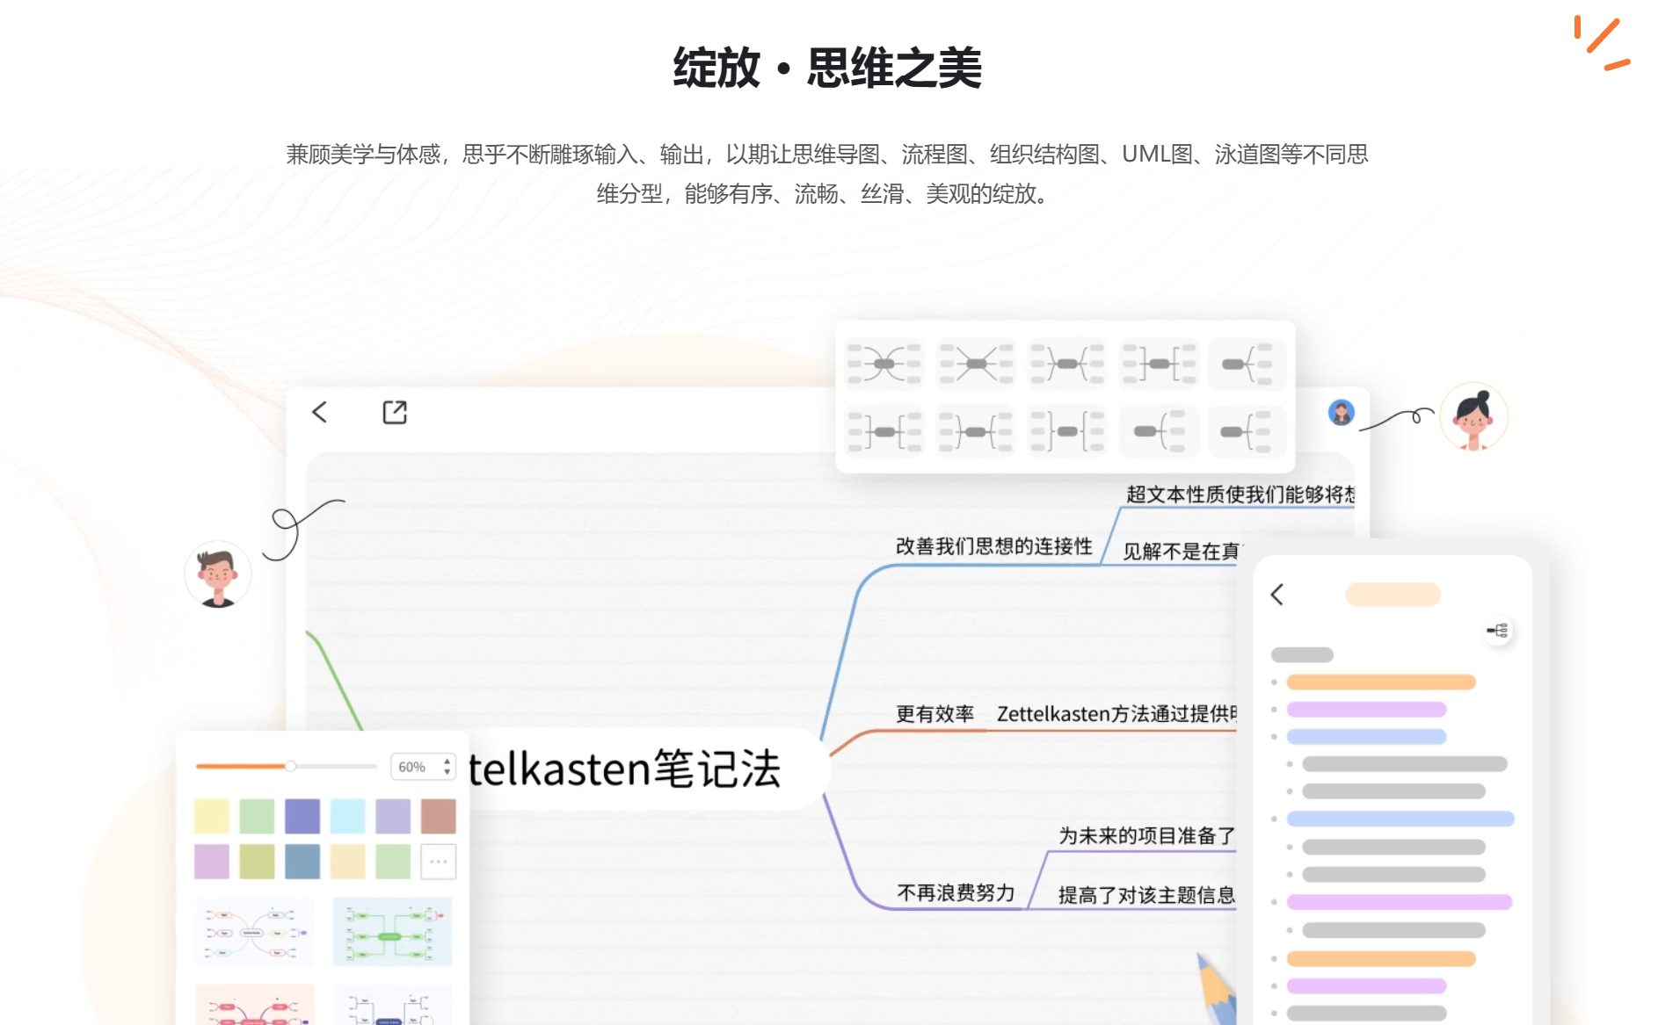Image resolution: width=1680 pixels, height=1025 pixels.
Task: Open more colors via the three-dots box
Action: [438, 862]
